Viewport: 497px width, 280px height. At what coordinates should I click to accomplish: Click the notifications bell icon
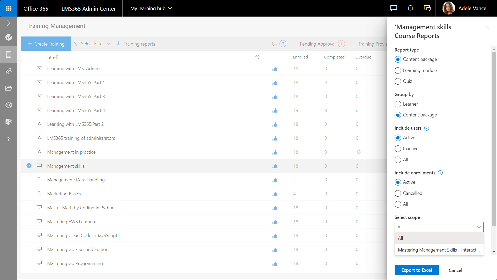pyautogui.click(x=410, y=9)
